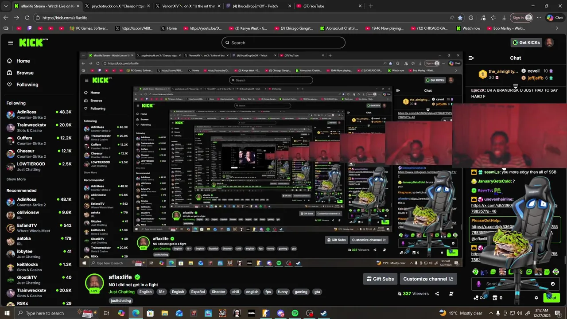This screenshot has height=319, width=567.
Task: Open ibbytee channel in Recommended
Action: pyautogui.click(x=39, y=253)
